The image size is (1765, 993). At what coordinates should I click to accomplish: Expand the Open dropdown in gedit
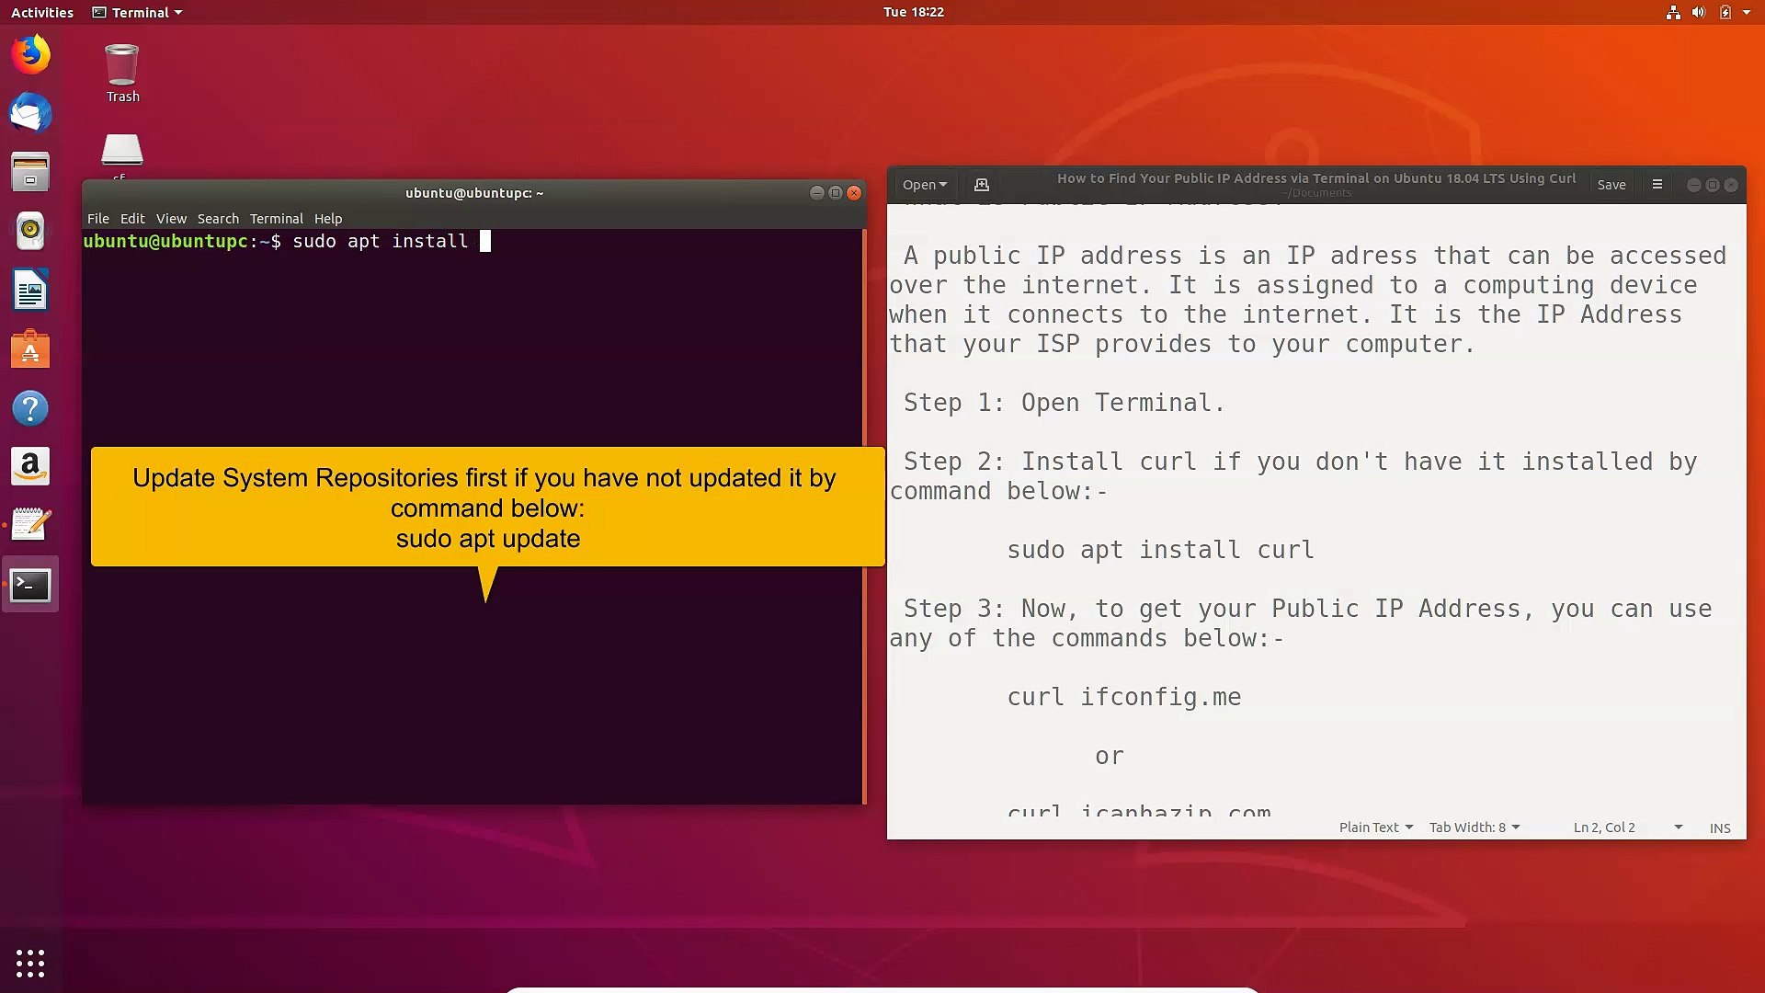click(924, 185)
